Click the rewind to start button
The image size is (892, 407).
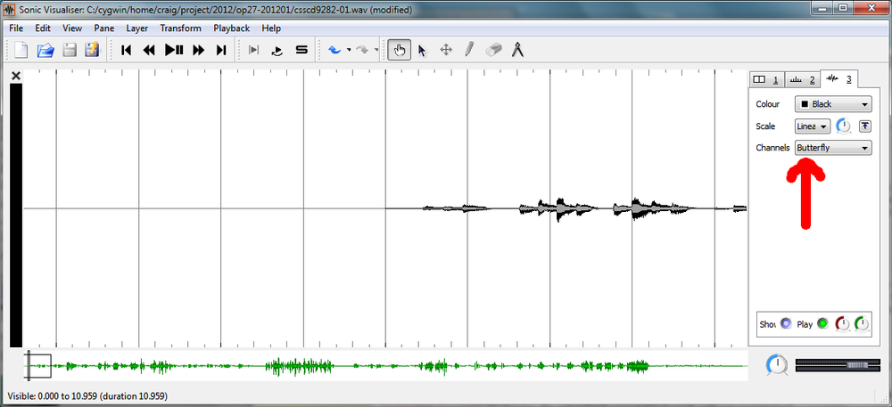[127, 51]
